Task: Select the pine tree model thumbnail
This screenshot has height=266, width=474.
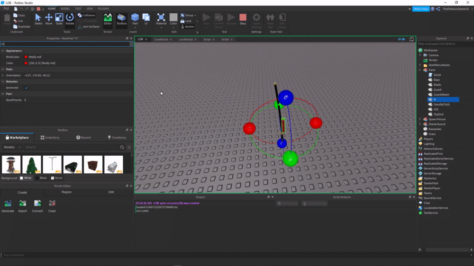Action: [x=32, y=165]
